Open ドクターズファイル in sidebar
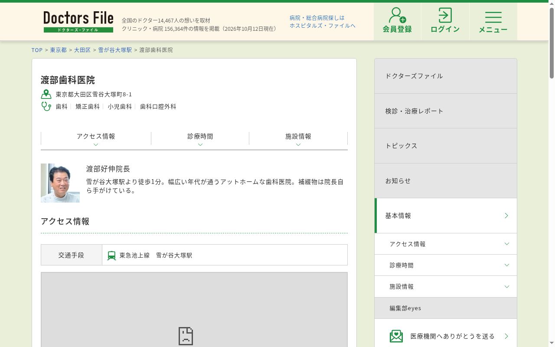 (x=446, y=76)
